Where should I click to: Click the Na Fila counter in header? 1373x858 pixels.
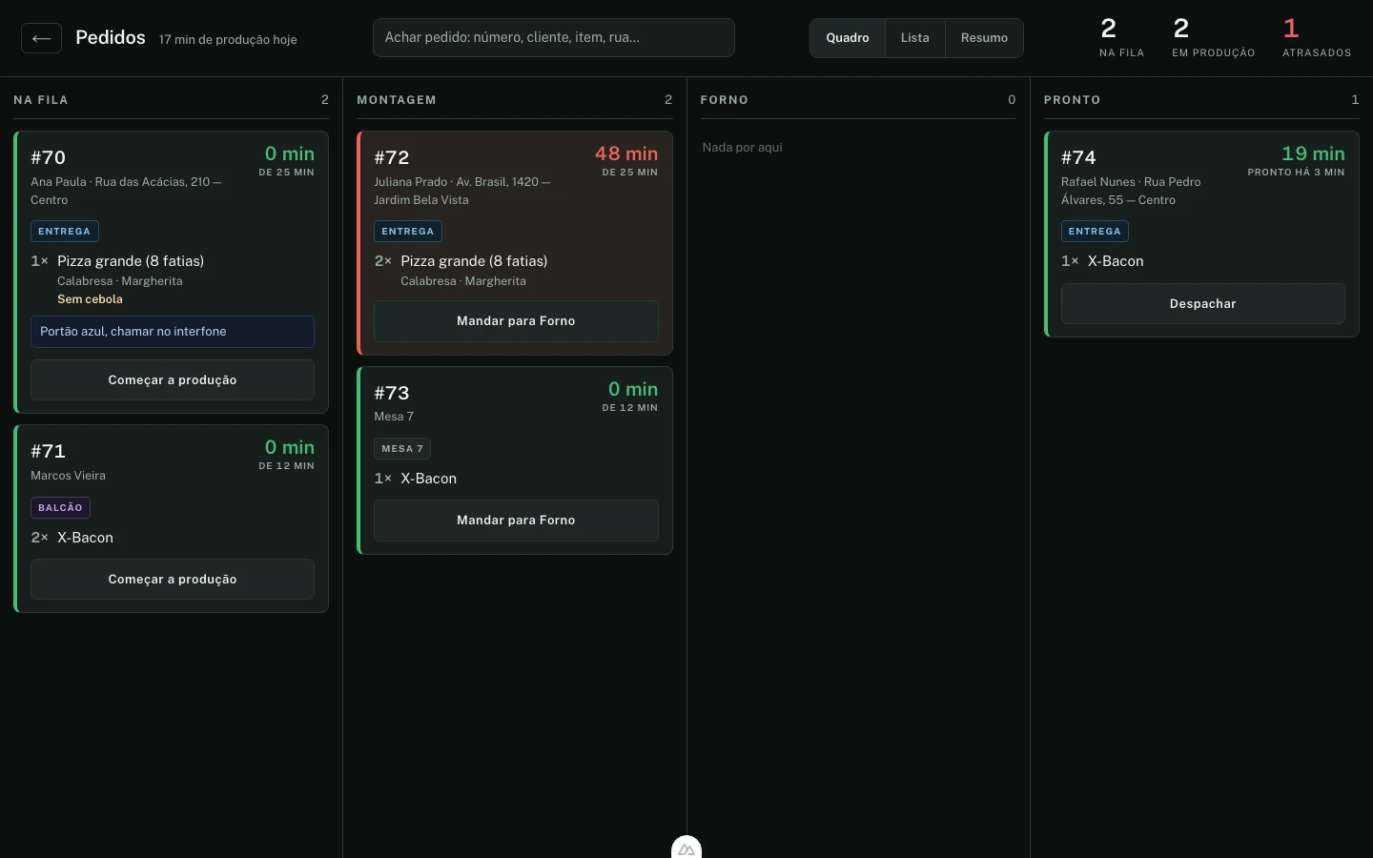click(x=1121, y=38)
